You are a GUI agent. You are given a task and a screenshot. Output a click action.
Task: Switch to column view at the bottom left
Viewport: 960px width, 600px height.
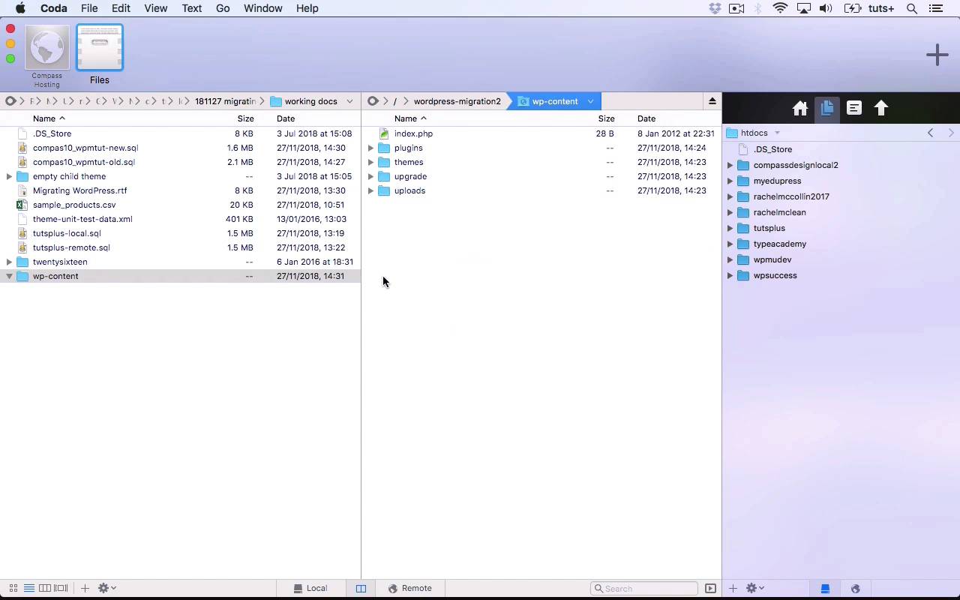coord(45,588)
